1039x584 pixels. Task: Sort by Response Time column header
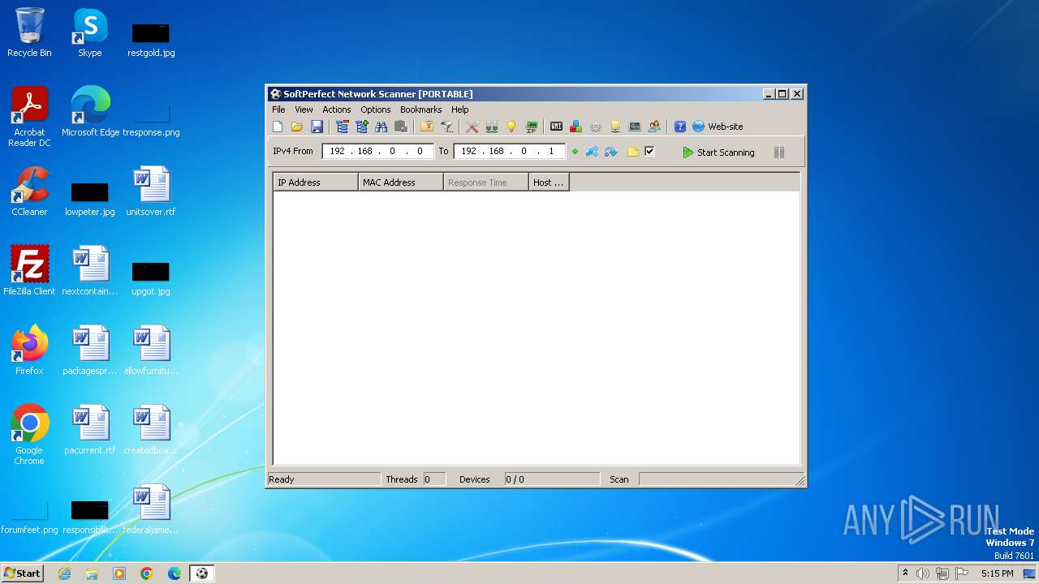(x=486, y=182)
